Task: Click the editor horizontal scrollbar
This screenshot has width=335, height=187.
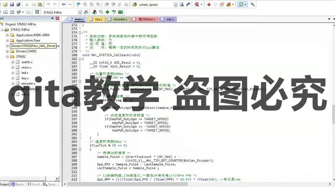Action: pos(197,184)
